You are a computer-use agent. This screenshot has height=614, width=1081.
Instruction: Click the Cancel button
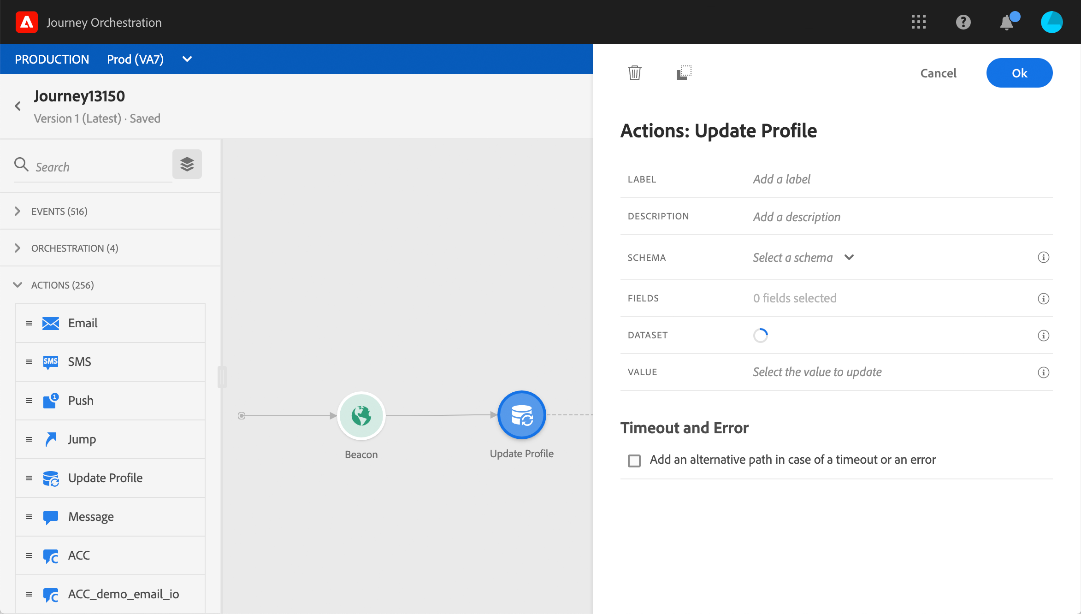(938, 73)
